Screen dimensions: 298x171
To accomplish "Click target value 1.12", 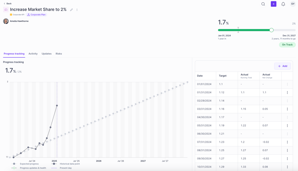I will click(x=221, y=92).
